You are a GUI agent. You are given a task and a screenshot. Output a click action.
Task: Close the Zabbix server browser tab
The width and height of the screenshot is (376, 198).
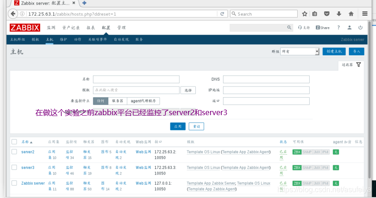[x=74, y=3]
